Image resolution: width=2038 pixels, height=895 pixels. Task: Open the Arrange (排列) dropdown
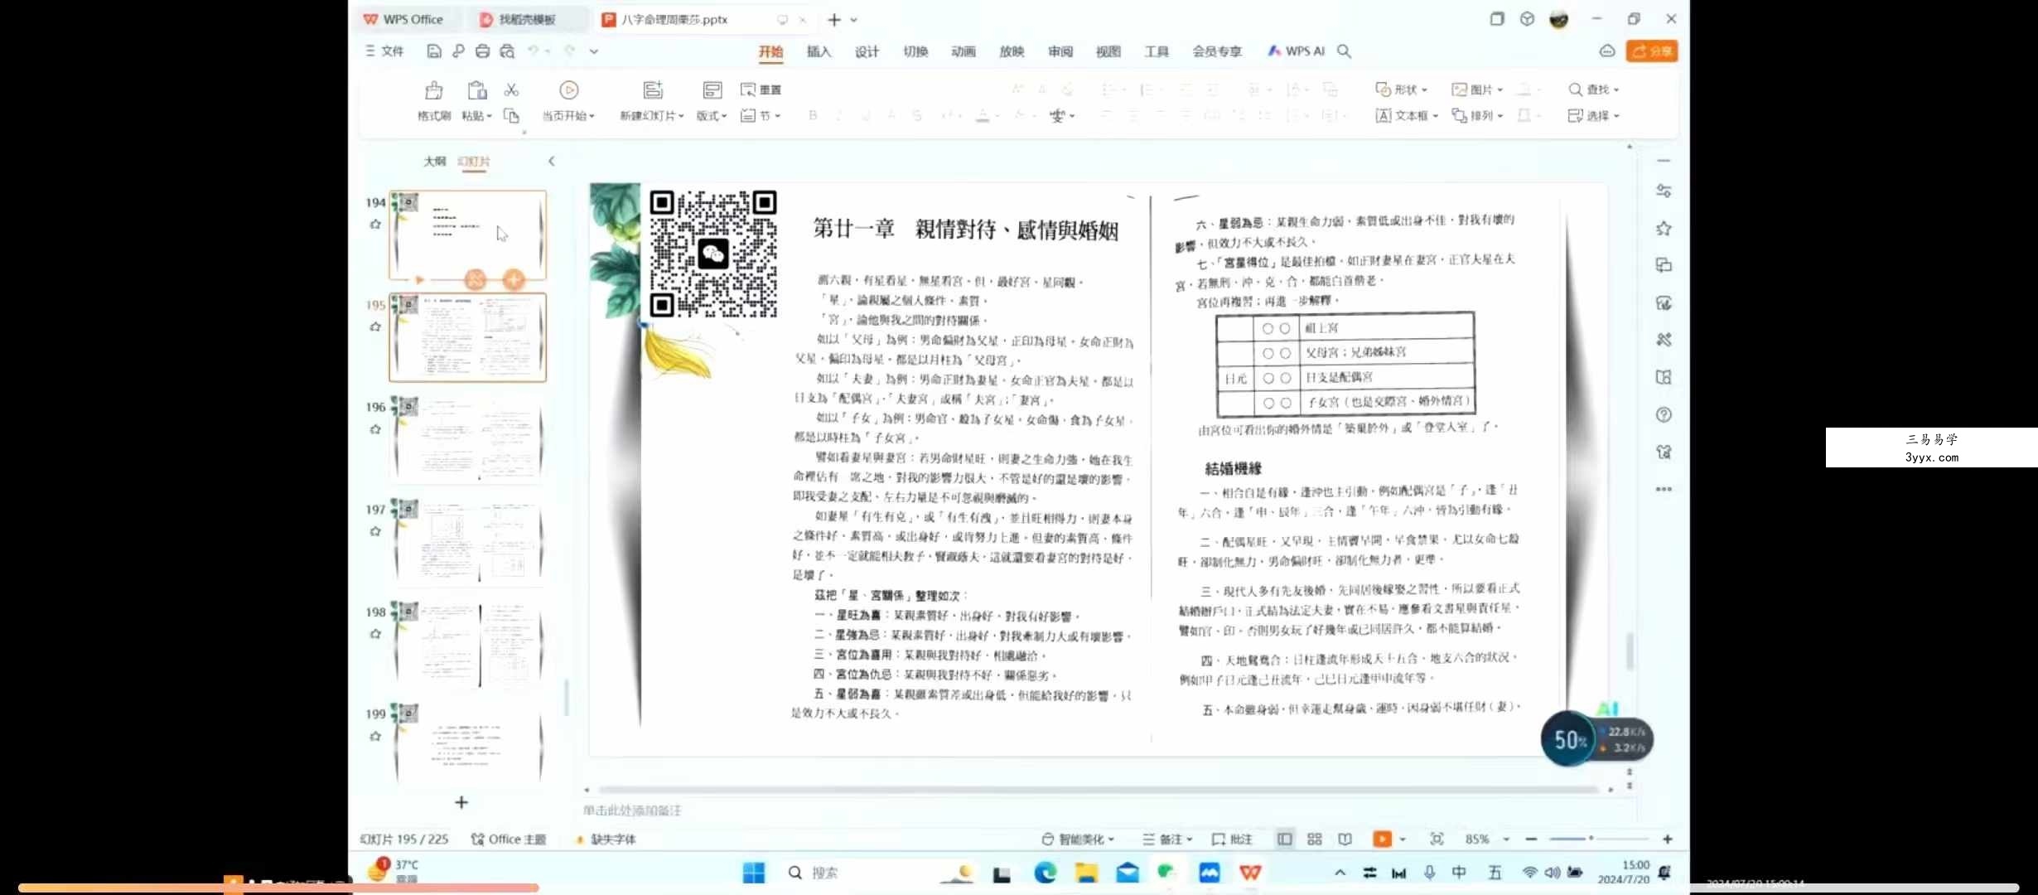[1477, 116]
